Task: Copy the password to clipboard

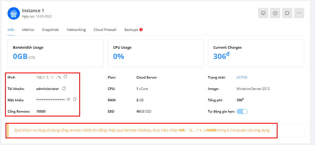Action: pyautogui.click(x=75, y=99)
